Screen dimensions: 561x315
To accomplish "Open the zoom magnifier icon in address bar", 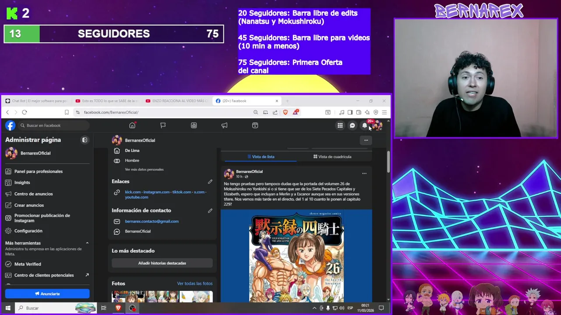I will (x=256, y=112).
